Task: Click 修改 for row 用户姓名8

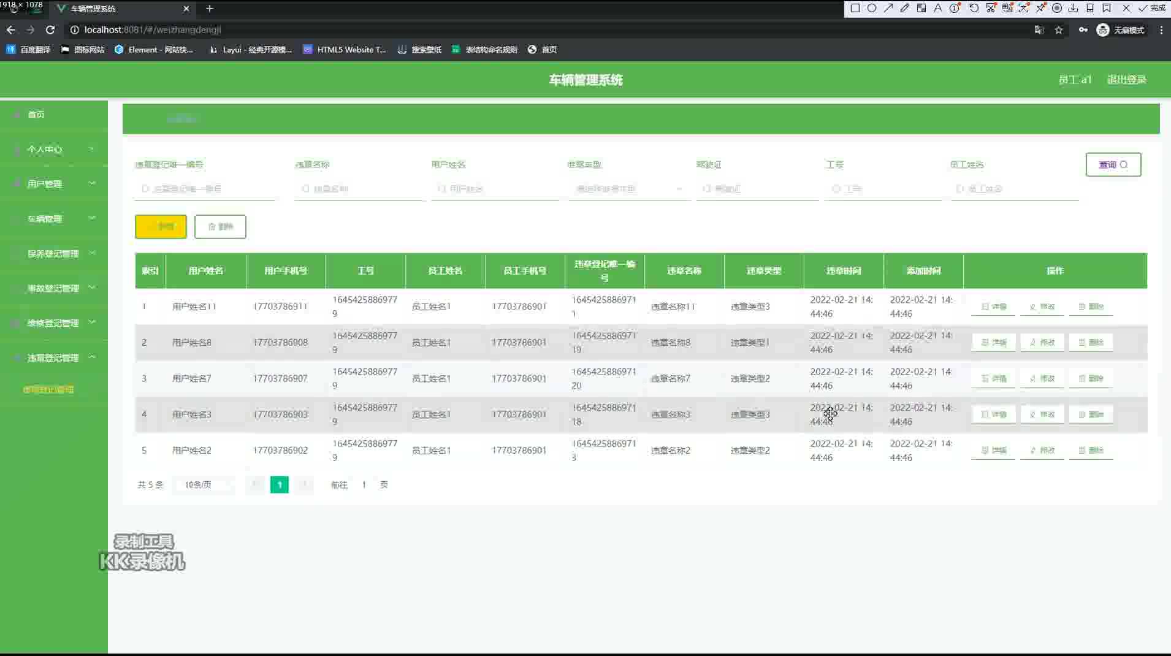Action: [1042, 342]
